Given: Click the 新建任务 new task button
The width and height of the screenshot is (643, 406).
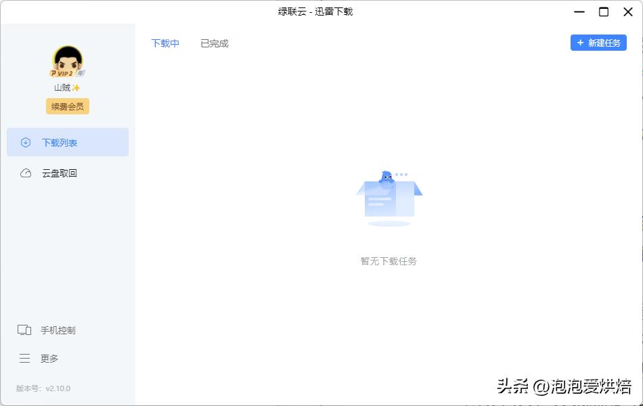Looking at the screenshot, I should point(598,43).
